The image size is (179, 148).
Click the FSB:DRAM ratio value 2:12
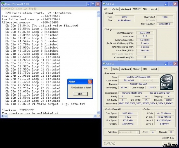pos(145,36)
